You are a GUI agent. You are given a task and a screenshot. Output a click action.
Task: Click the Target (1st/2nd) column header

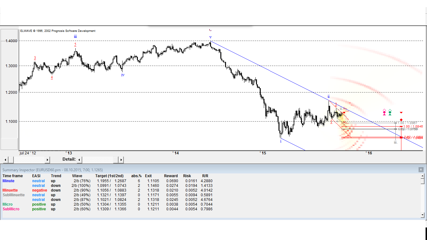point(109,176)
